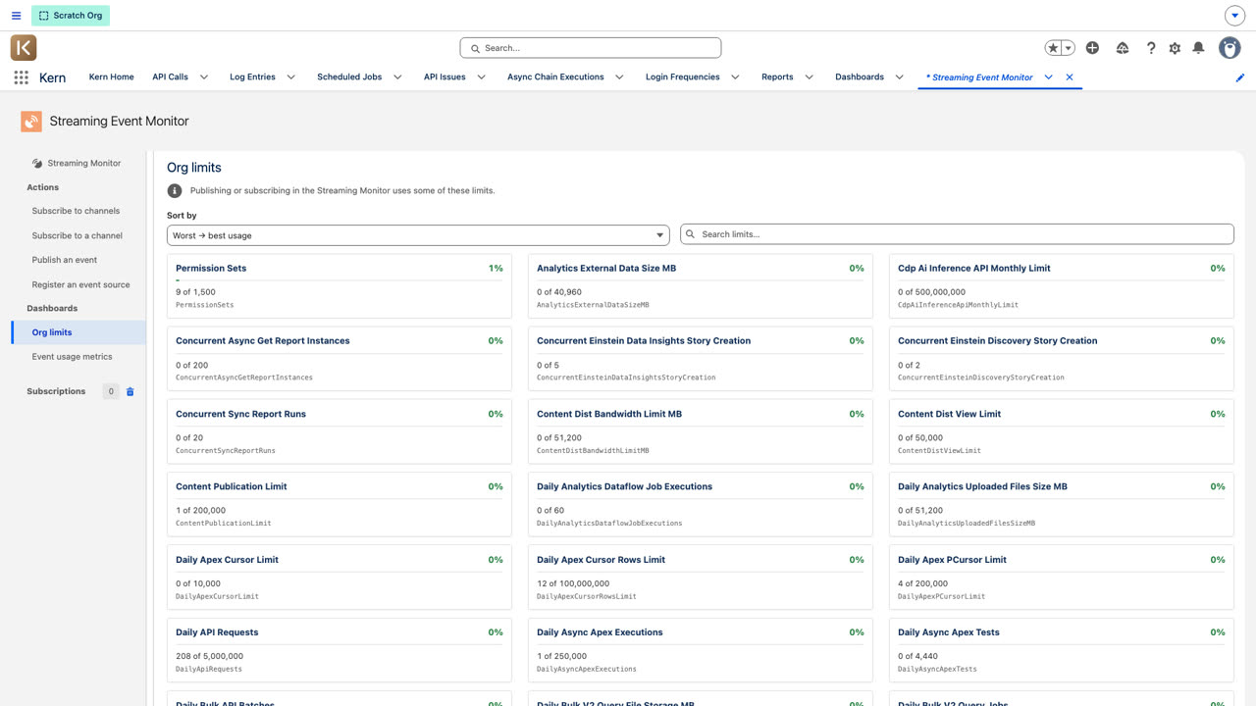Click the Subscriptions count badge 0
This screenshot has width=1256, height=706.
(111, 391)
